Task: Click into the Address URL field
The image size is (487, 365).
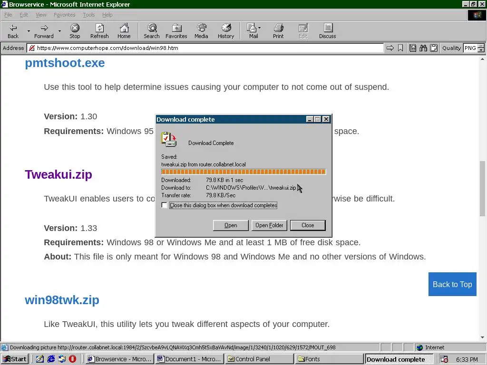Action: (205, 48)
